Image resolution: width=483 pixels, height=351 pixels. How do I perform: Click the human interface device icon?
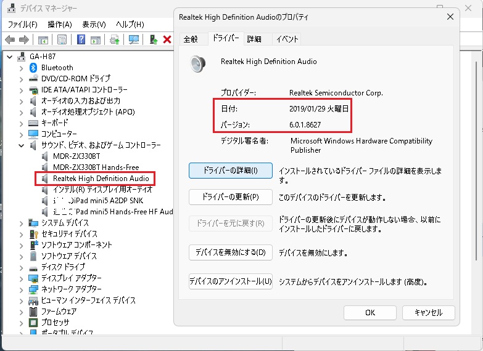pos(33,301)
